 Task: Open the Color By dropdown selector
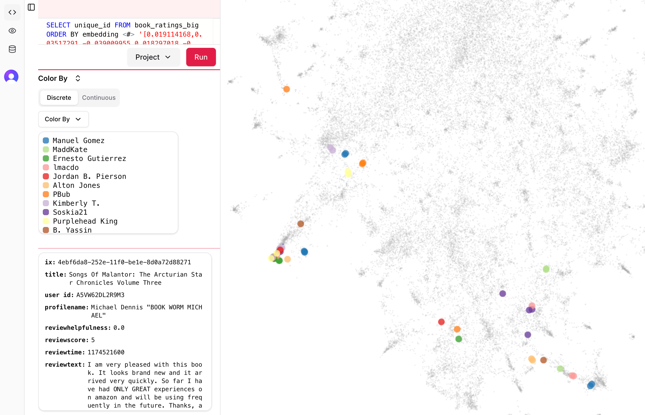[x=63, y=119]
